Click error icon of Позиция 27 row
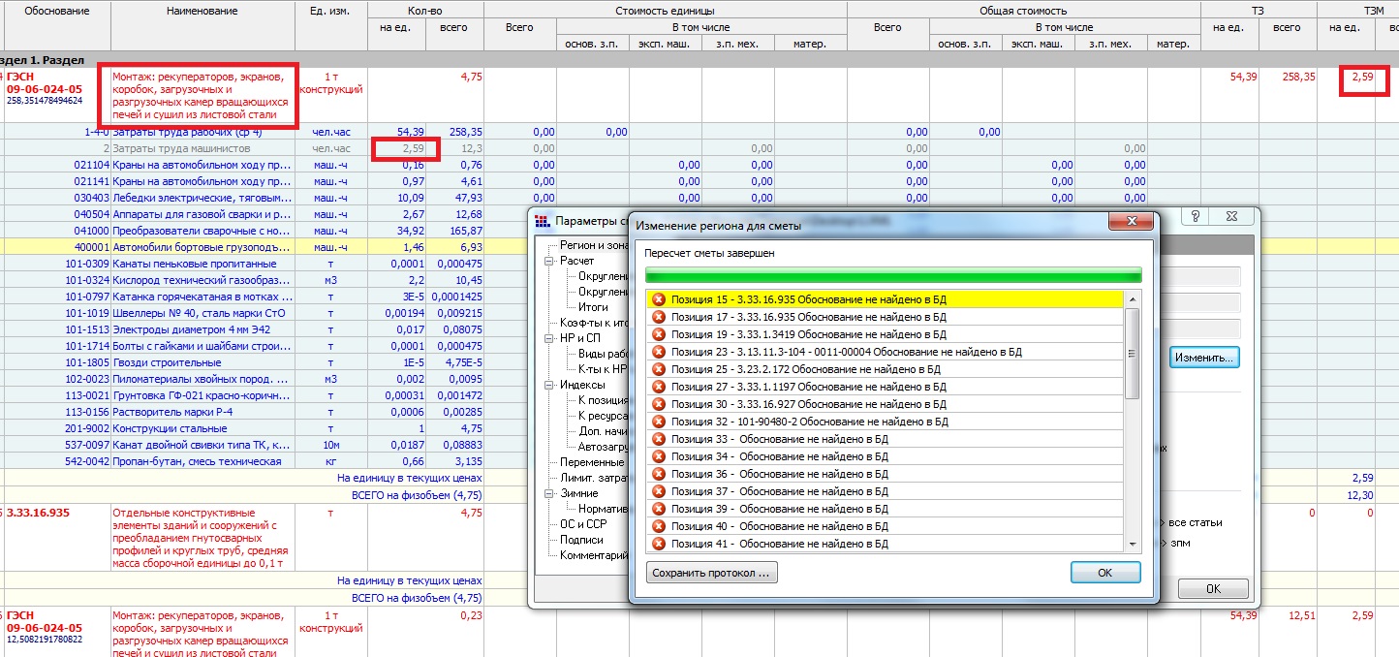The height and width of the screenshot is (657, 1399). pos(660,387)
